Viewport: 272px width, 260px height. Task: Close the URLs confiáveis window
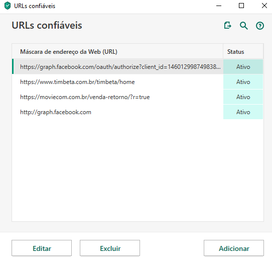point(264,6)
